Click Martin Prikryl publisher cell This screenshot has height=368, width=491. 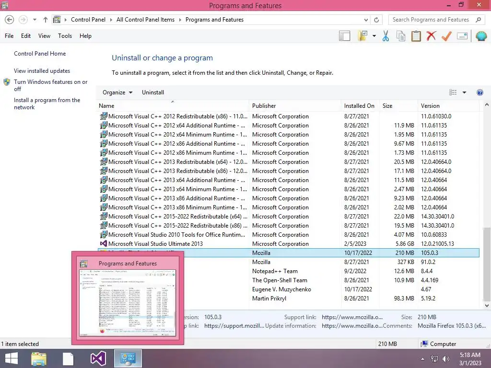[269, 299]
